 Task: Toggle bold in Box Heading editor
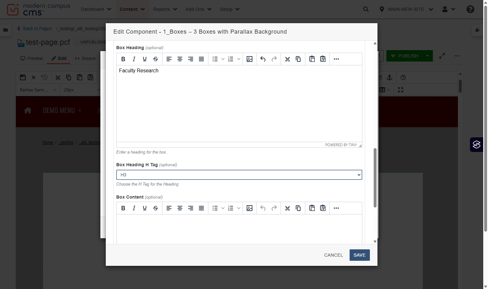(x=123, y=59)
